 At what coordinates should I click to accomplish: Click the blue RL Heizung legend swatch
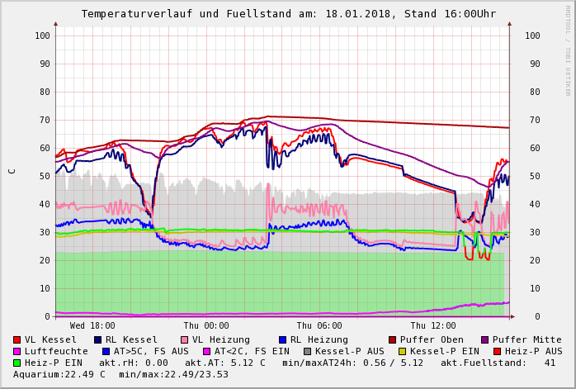click(283, 340)
